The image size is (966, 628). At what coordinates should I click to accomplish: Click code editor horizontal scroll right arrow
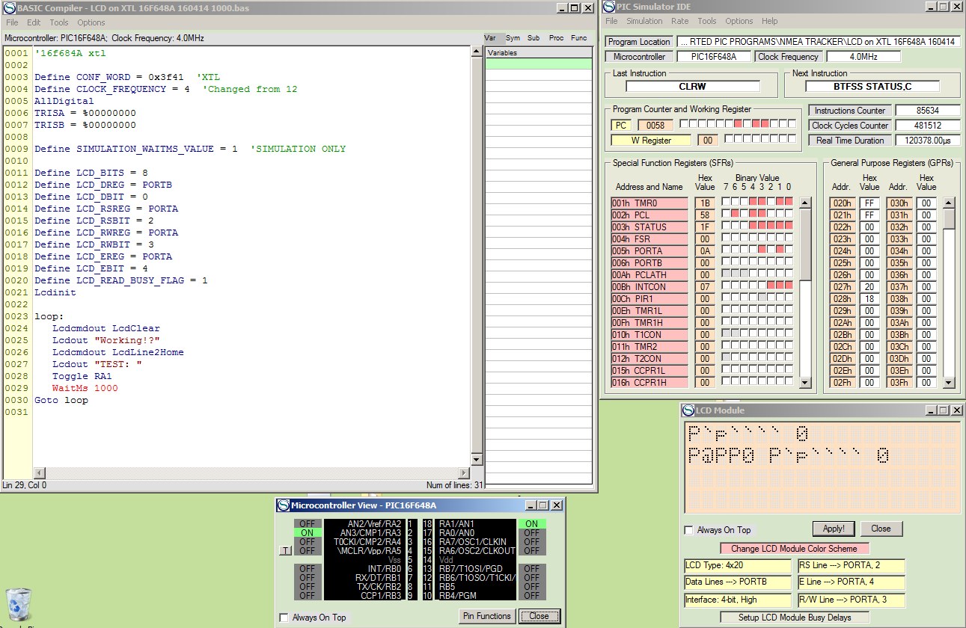(465, 473)
